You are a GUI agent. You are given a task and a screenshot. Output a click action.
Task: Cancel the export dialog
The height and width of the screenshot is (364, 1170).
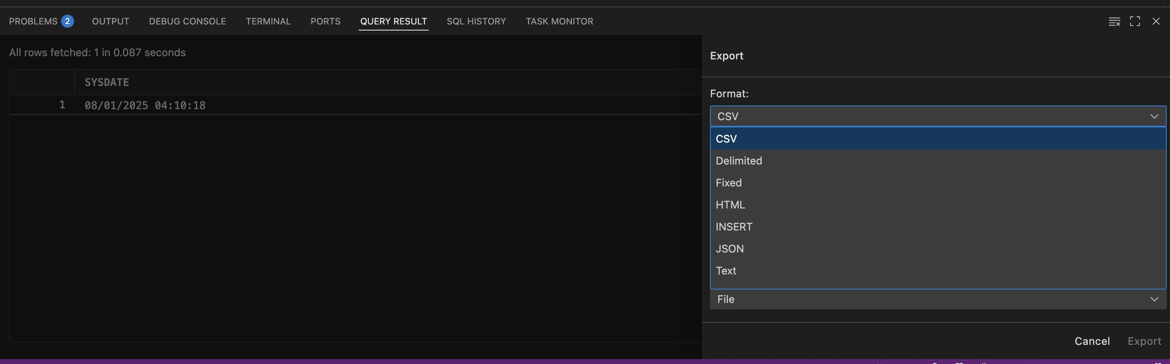click(x=1092, y=341)
